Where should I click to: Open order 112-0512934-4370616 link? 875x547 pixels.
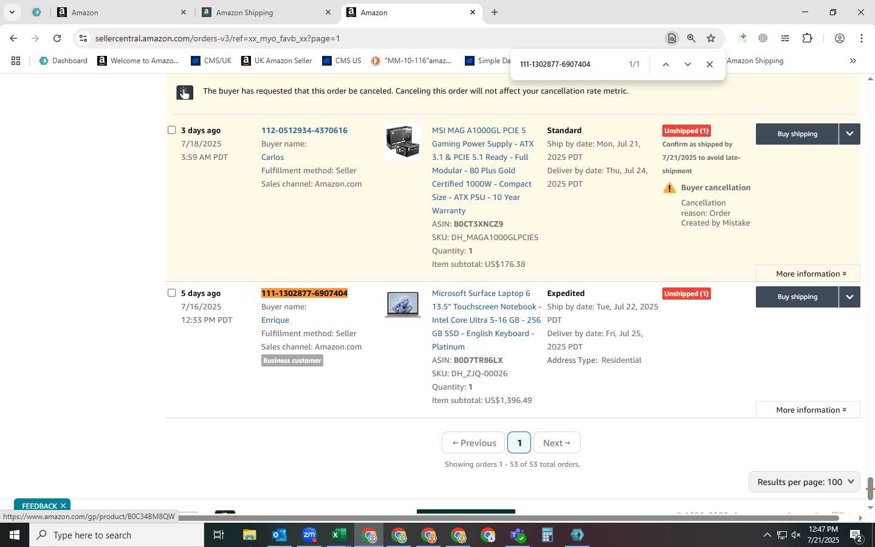click(x=304, y=130)
